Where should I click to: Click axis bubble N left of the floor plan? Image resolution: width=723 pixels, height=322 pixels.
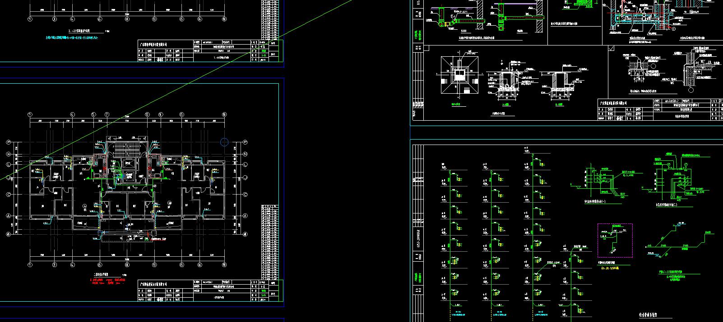(x=9, y=154)
